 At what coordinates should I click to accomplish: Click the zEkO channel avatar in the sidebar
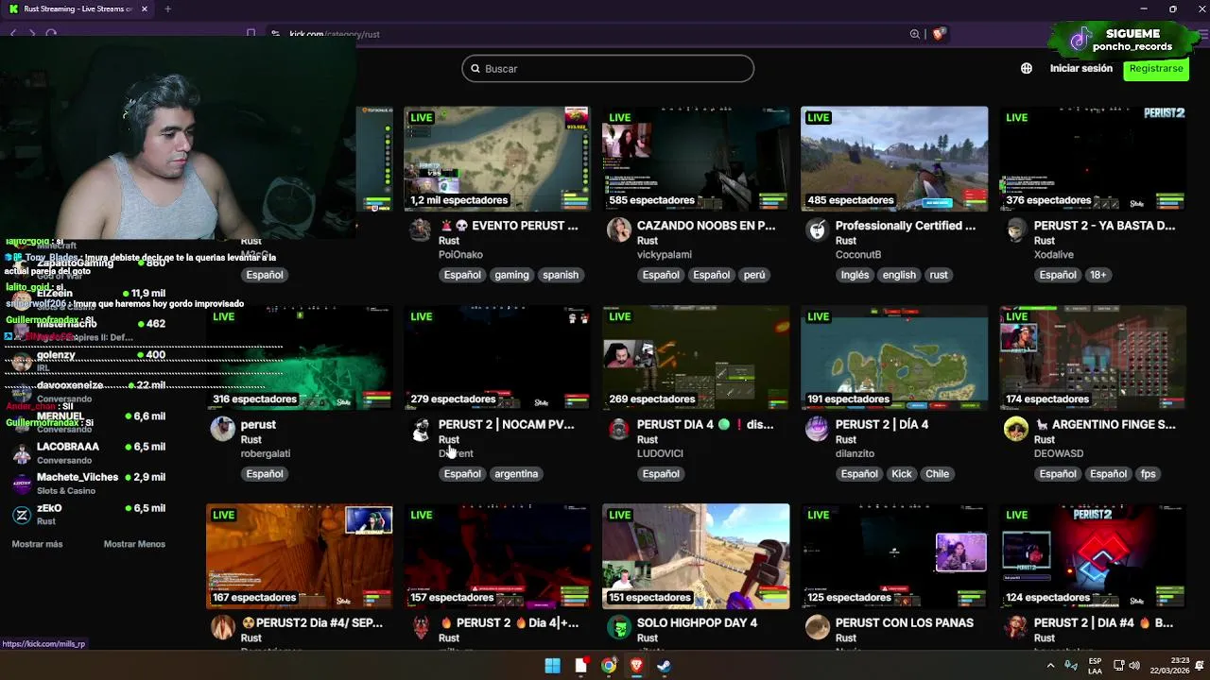tap(22, 515)
